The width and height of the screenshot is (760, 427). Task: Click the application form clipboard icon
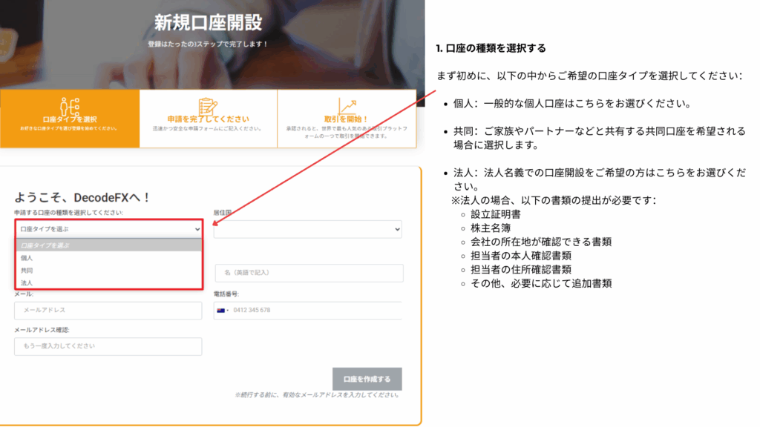tap(208, 105)
